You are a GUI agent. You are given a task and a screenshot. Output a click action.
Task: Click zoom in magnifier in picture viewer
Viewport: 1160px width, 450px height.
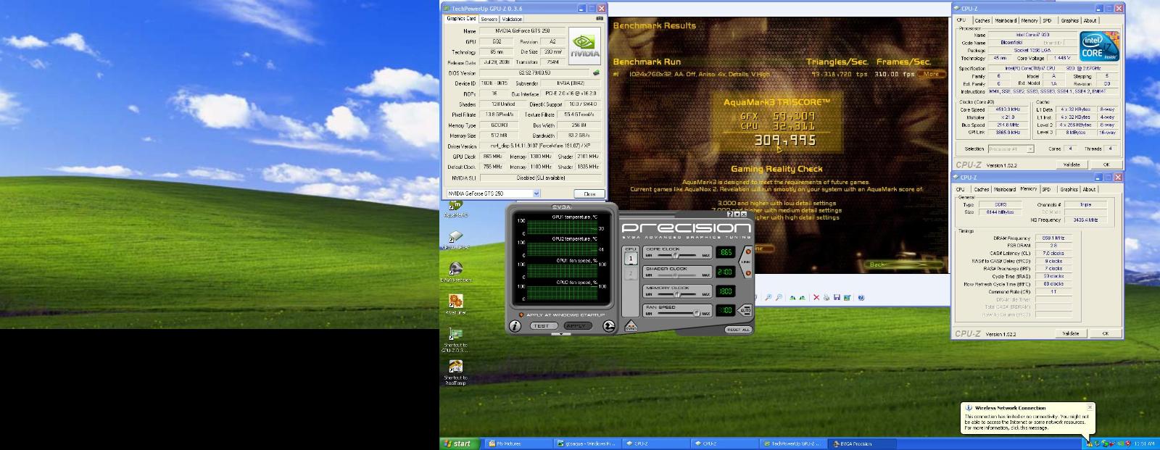pyautogui.click(x=768, y=297)
